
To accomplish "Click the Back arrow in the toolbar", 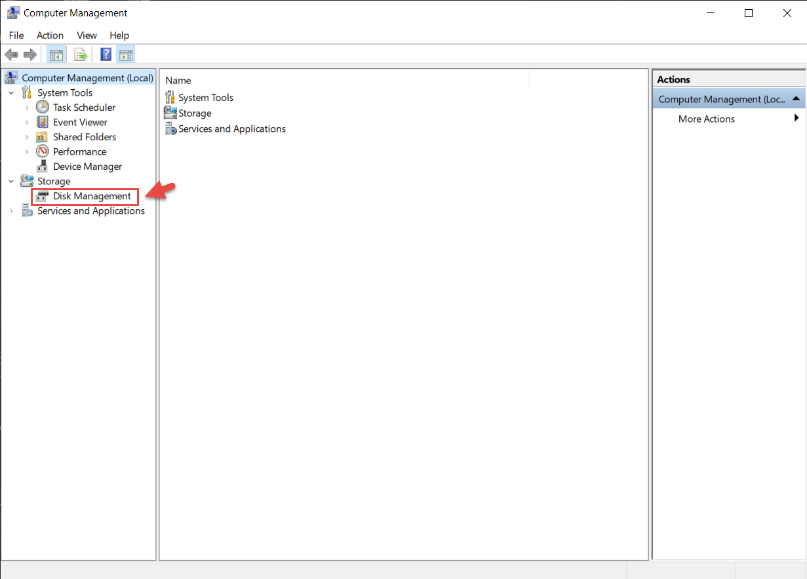I will tap(11, 54).
